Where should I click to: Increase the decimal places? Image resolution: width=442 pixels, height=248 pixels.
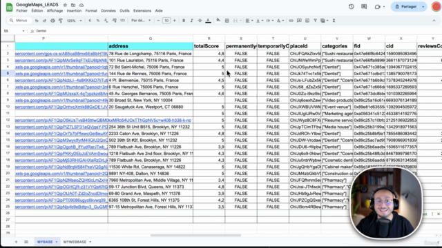click(x=114, y=21)
